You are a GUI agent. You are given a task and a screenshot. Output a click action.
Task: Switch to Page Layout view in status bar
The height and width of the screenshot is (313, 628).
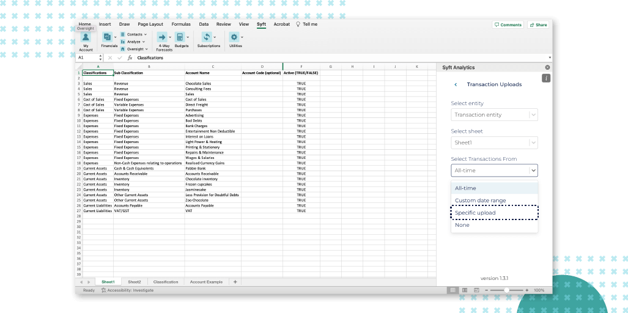pyautogui.click(x=465, y=290)
